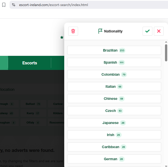
Task: Click the green star icon
Action: point(62,37)
